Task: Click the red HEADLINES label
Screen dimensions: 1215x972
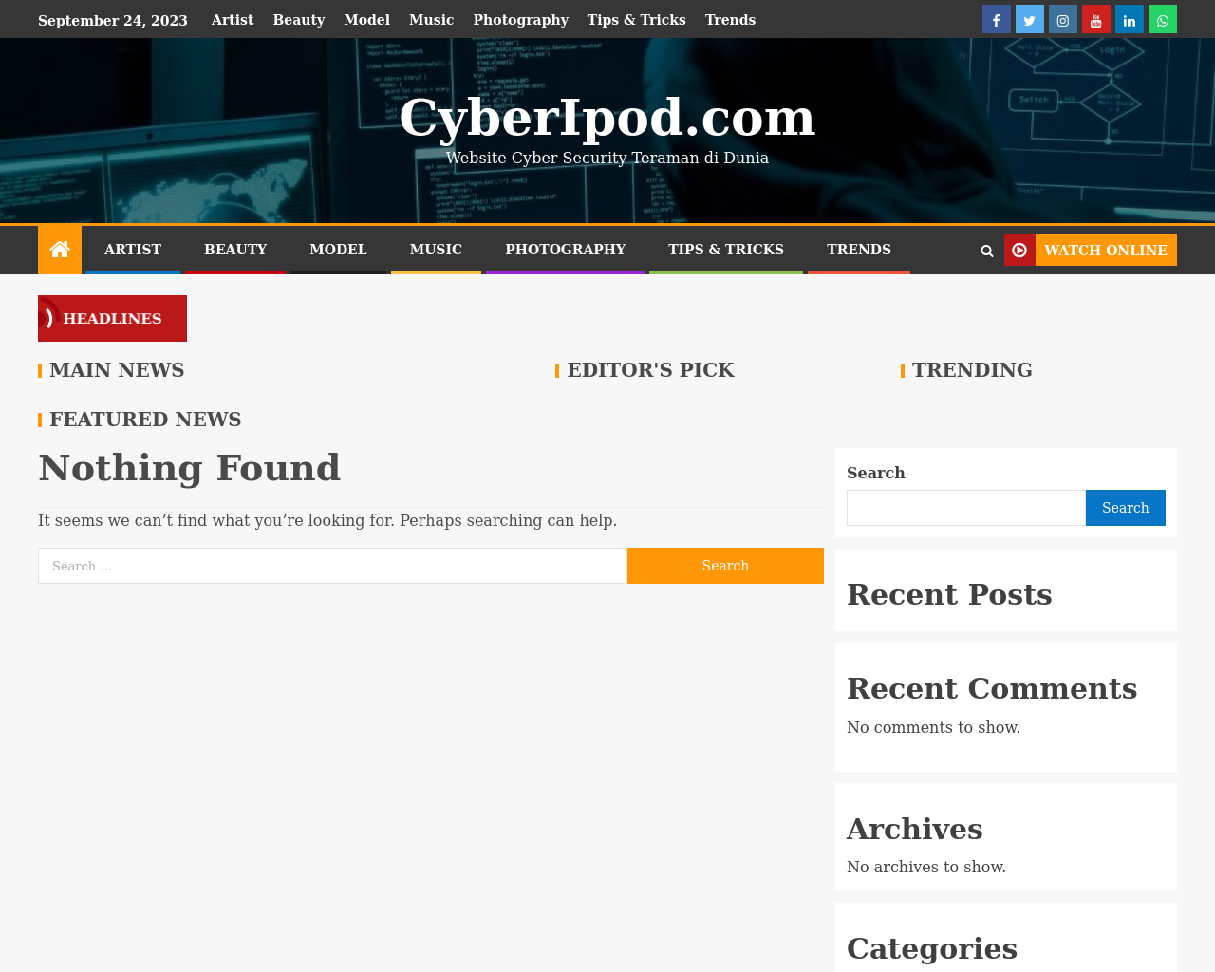Action: click(x=112, y=318)
